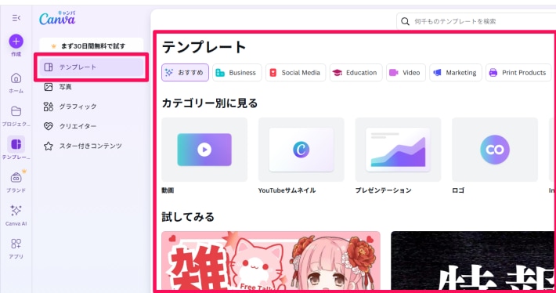
Task: Click the crown icon on the trial button
Action: (54, 46)
